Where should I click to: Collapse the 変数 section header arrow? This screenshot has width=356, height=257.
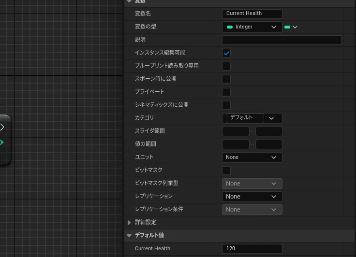pos(129,1)
